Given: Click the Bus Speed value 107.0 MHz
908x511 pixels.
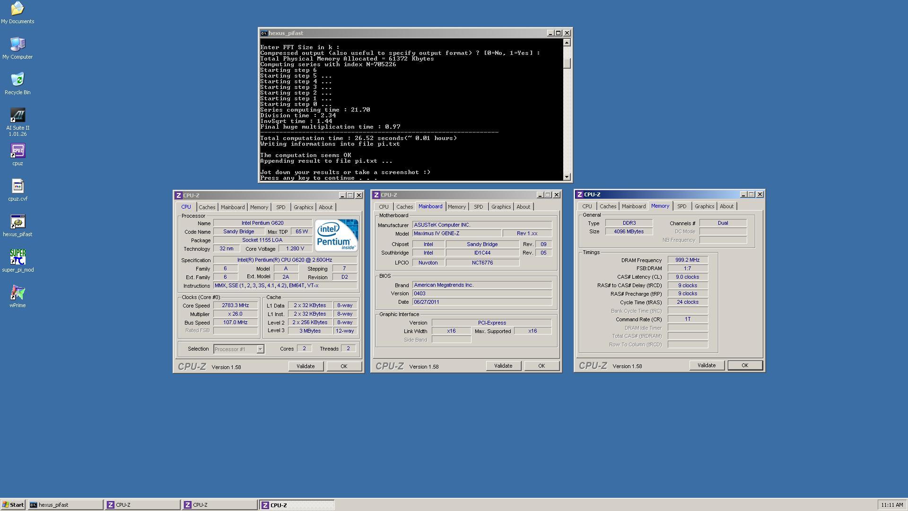Looking at the screenshot, I should (235, 323).
